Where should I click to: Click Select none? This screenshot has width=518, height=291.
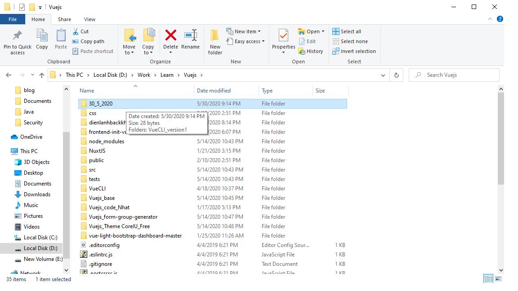click(x=350, y=41)
